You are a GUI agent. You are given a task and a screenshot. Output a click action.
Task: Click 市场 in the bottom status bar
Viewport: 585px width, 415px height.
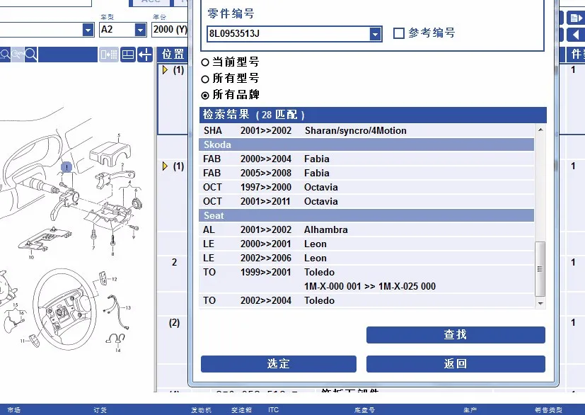coord(14,410)
